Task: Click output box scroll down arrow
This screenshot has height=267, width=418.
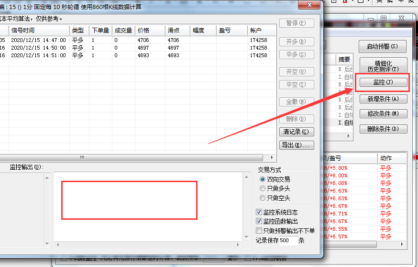Action: 246,236
